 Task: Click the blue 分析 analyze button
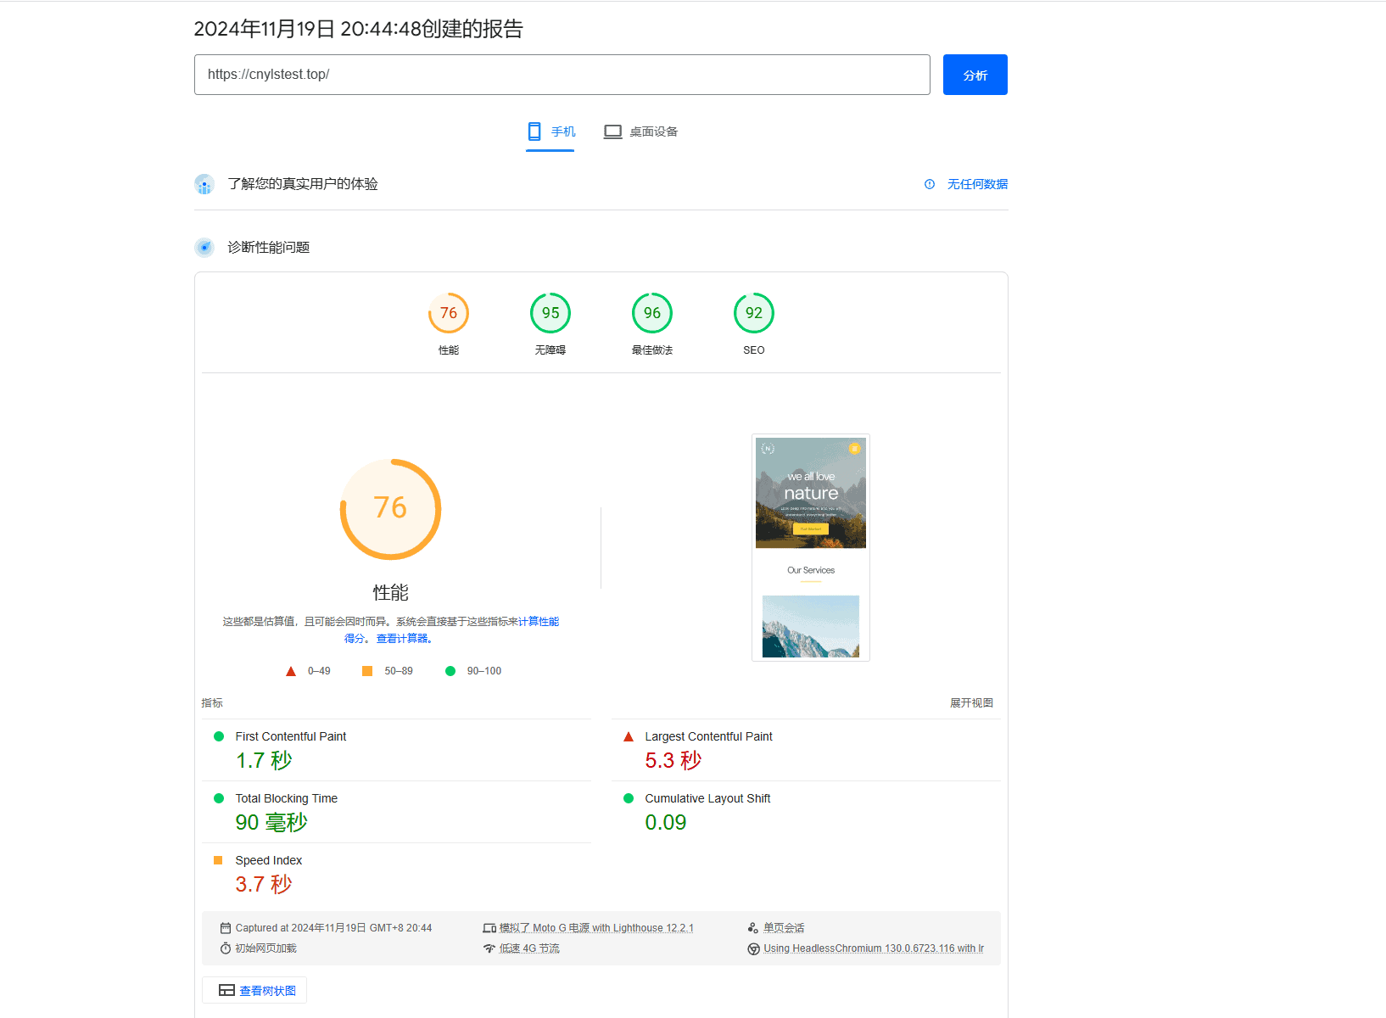click(975, 75)
